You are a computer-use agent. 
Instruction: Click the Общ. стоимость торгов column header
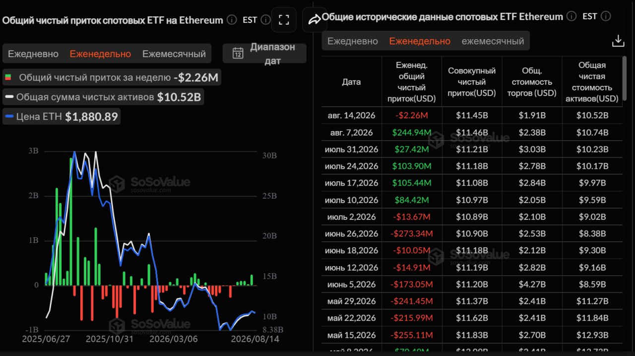click(532, 82)
